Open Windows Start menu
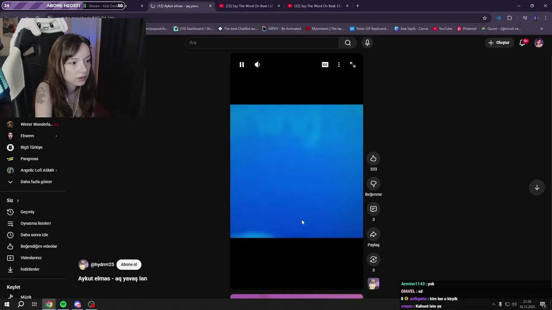This screenshot has height=310, width=552. [x=6, y=304]
